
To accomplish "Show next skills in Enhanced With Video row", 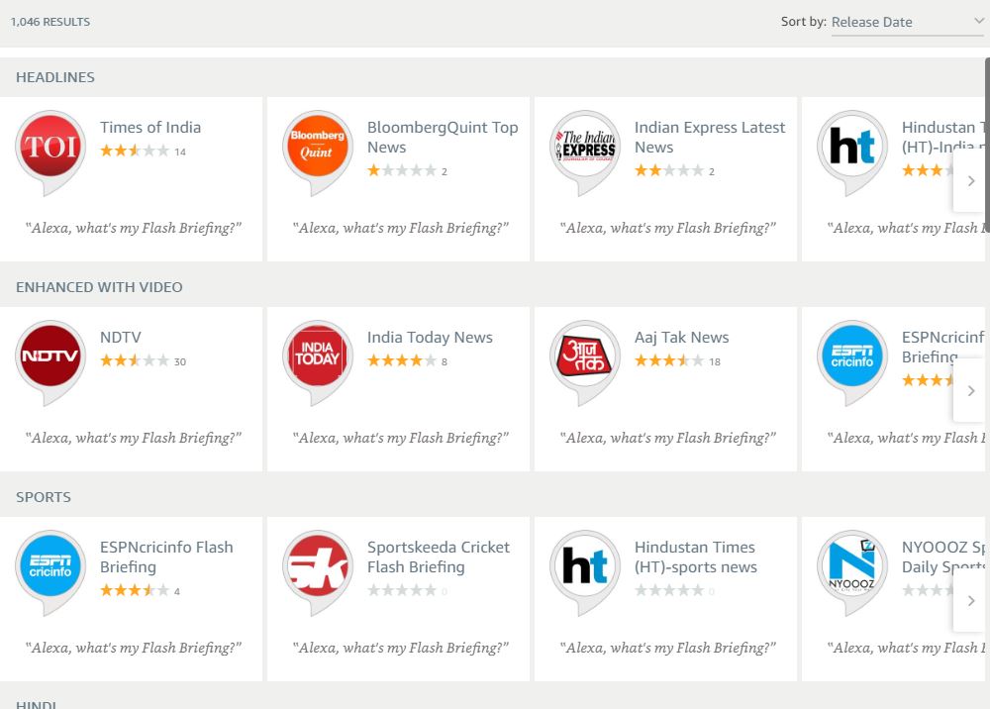I will point(971,391).
